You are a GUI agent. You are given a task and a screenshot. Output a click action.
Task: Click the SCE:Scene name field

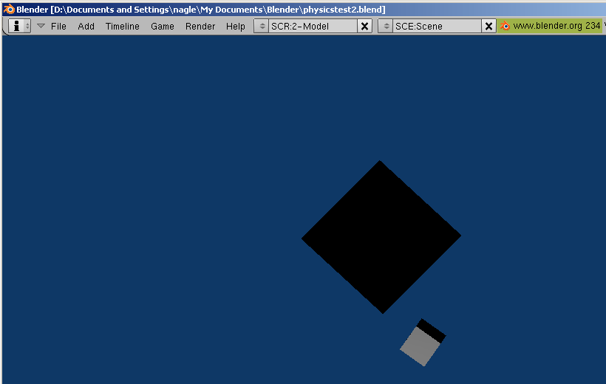(437, 26)
